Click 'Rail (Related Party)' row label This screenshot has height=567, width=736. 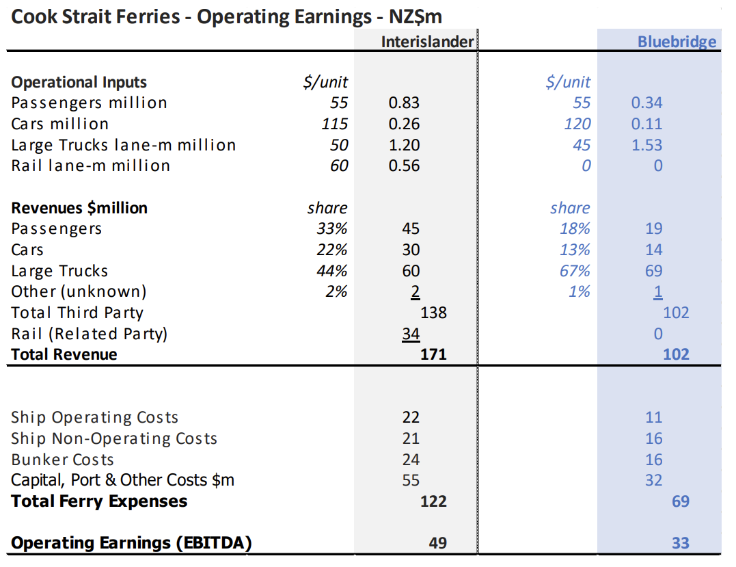90,334
